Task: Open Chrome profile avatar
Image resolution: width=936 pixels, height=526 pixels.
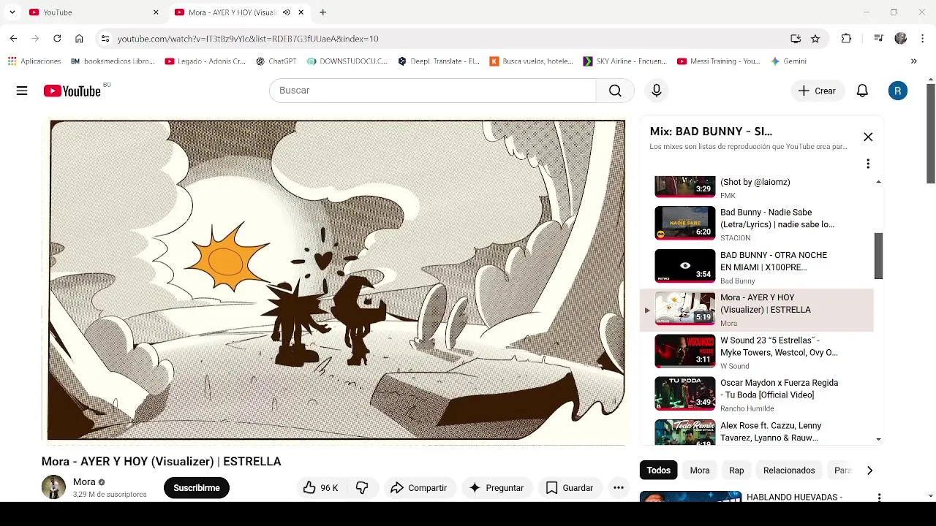Action: click(901, 39)
